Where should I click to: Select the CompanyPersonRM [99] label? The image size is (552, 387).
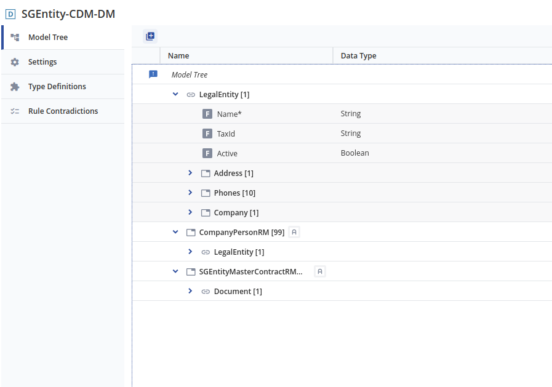pos(242,232)
